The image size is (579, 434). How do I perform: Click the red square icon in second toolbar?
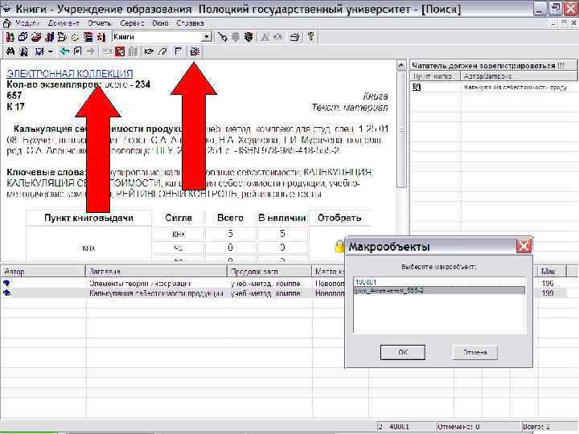pos(120,51)
